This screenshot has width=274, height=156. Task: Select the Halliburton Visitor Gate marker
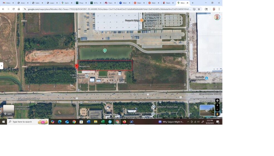click(154, 107)
